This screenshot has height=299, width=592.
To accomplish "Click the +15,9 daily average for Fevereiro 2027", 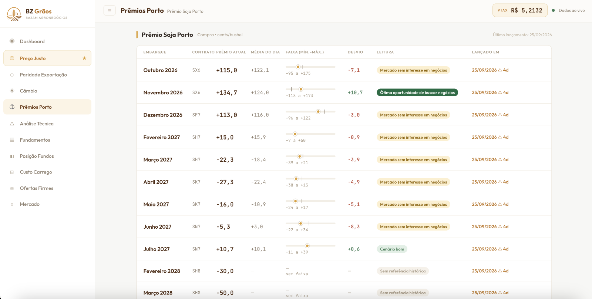I will (x=258, y=137).
